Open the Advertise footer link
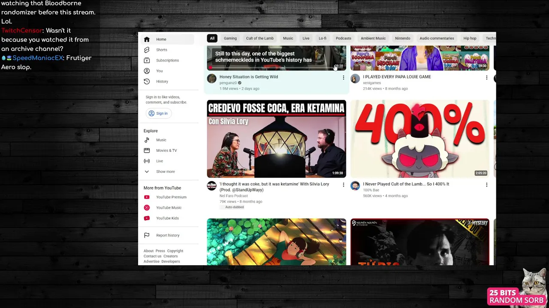 pos(151,261)
